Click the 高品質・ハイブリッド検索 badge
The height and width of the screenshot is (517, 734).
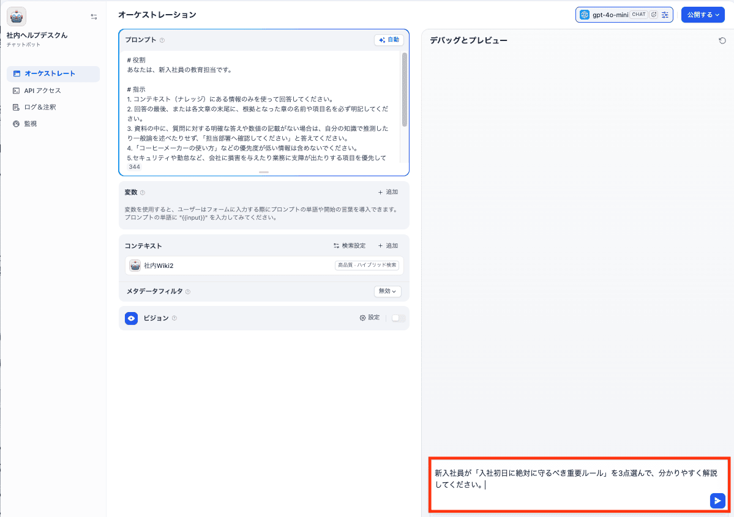367,266
